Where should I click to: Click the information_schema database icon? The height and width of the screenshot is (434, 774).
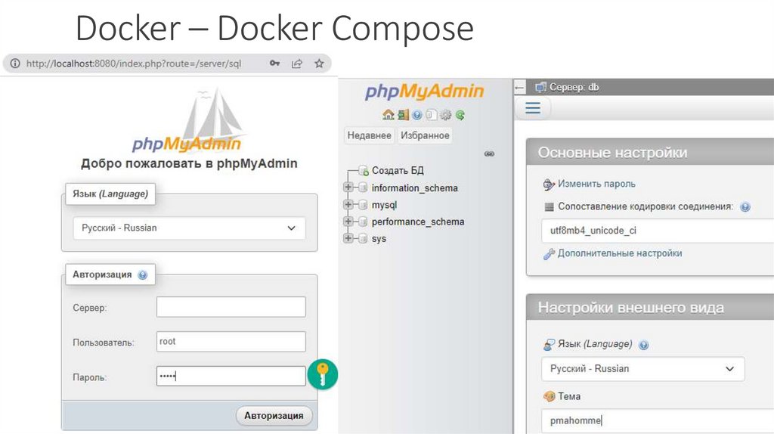(363, 188)
